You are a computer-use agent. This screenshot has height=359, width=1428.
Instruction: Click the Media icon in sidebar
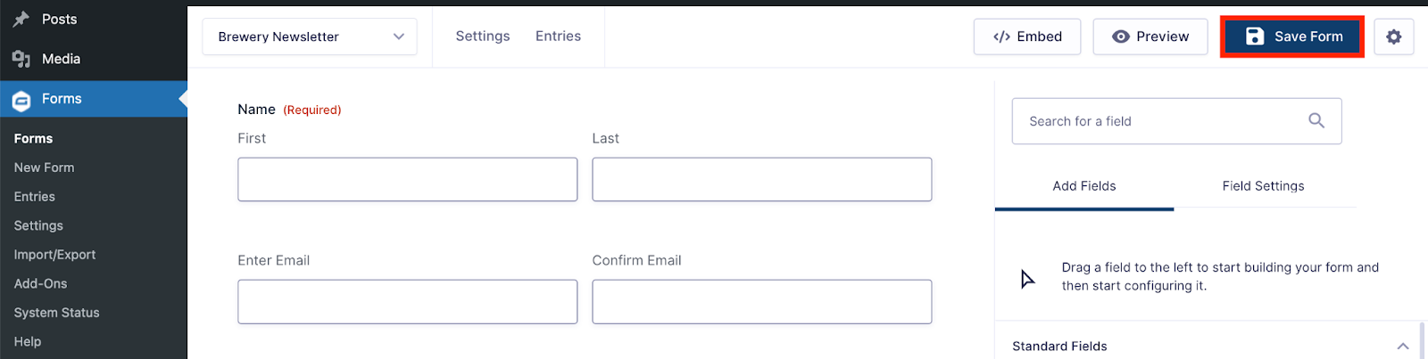[21, 59]
